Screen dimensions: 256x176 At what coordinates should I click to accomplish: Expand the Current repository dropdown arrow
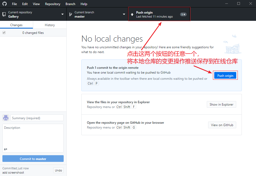tap(62, 14)
